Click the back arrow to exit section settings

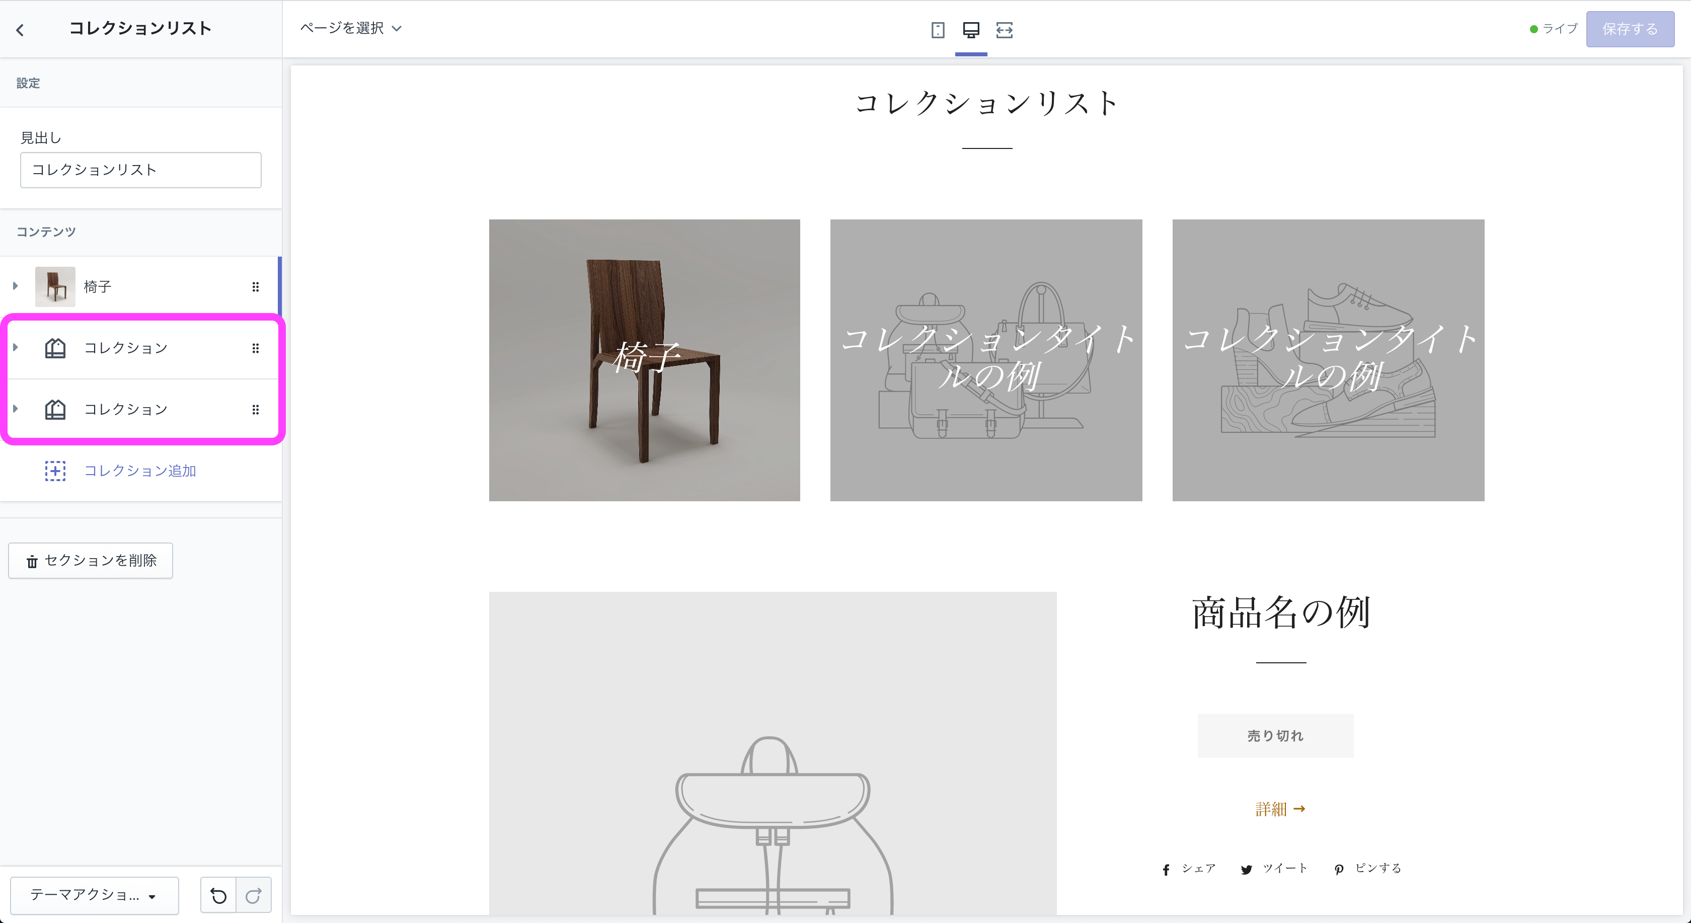pyautogui.click(x=20, y=29)
